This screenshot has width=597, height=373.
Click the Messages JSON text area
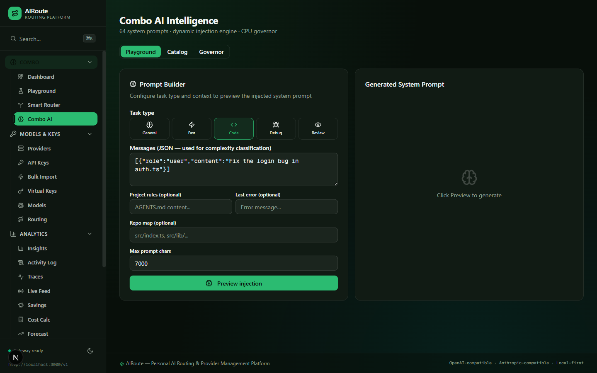pos(234,170)
